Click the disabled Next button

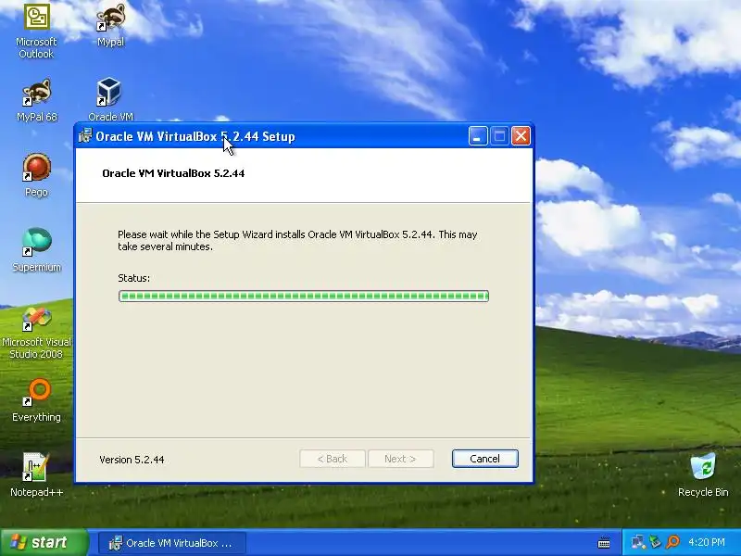tap(400, 459)
